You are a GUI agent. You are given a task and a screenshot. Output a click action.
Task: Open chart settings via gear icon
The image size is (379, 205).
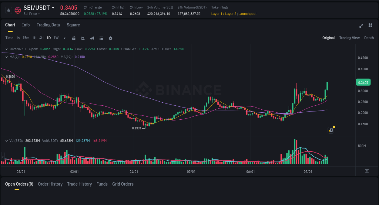pos(110,38)
